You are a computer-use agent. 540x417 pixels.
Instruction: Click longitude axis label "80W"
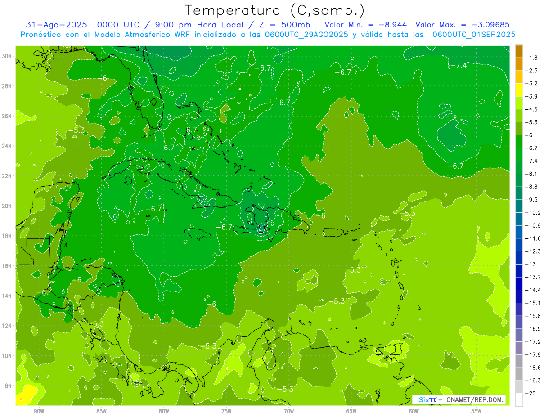point(164,411)
